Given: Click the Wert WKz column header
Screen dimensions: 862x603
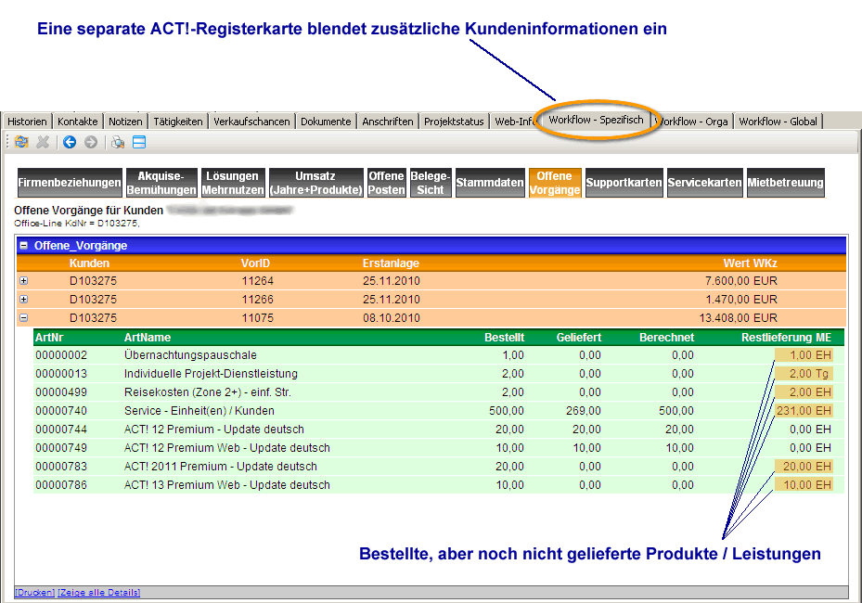Looking at the screenshot, I should coord(750,263).
